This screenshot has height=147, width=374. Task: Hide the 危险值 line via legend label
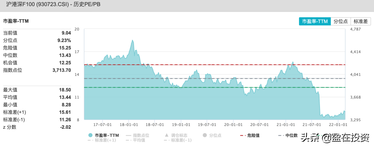[x=253, y=135]
